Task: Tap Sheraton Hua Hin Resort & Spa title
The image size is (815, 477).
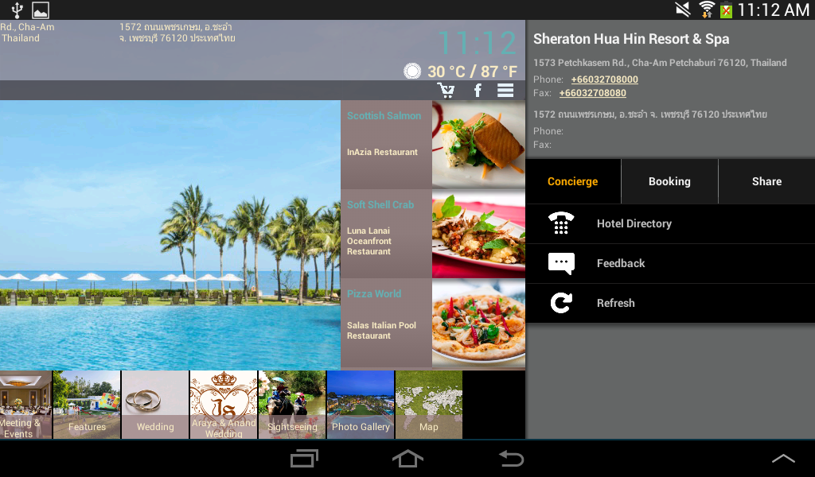Action: 631,39
